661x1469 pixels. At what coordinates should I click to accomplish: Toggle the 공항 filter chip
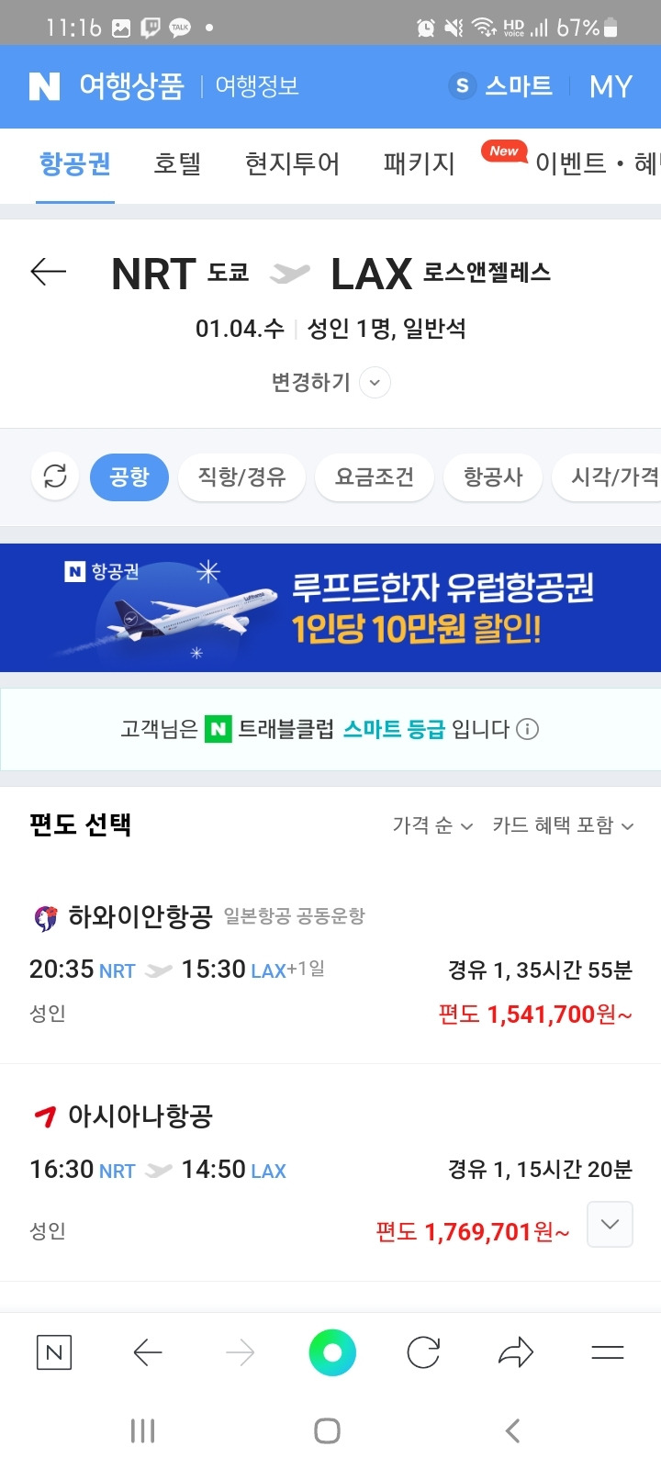[x=129, y=477]
